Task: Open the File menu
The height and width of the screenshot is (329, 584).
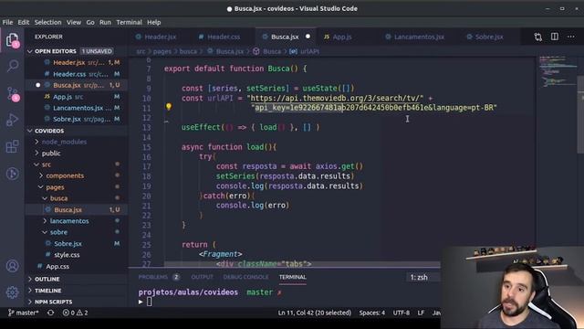Action: click(x=7, y=22)
